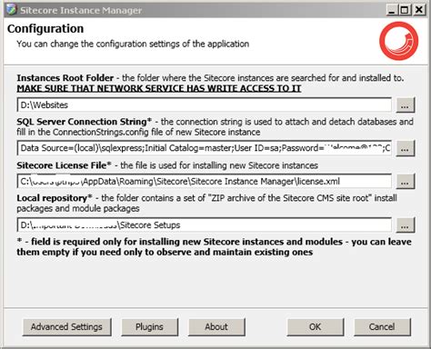Close the Sitecore Instance Manager window
Screen dimensions: 431x349
(419, 10)
